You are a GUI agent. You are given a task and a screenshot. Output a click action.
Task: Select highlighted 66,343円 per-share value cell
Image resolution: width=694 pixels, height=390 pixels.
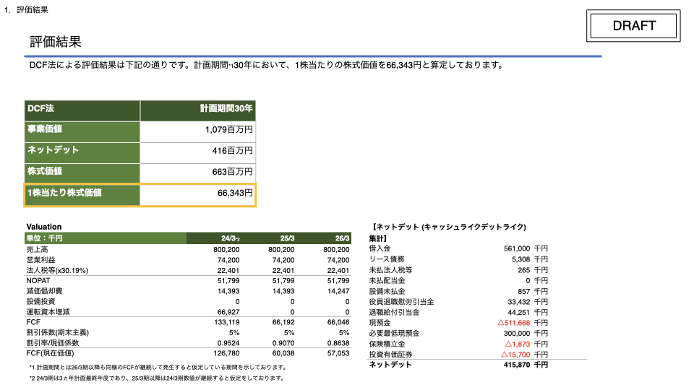pos(198,195)
